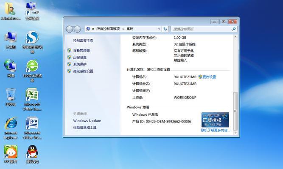283x169 pixels.
Task: Click the Forward arrow in System window
Action: pos(77,29)
